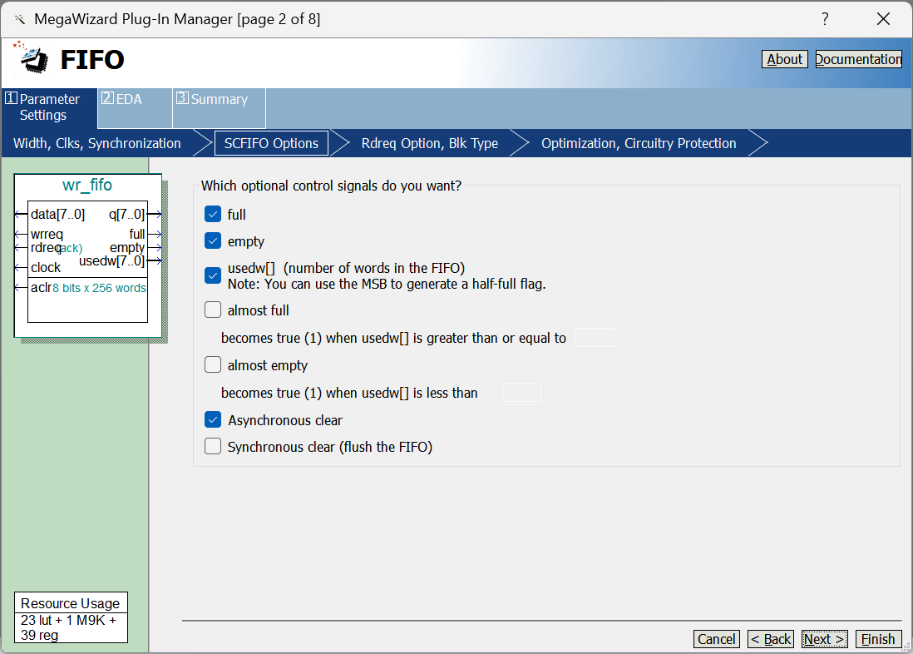Uncheck the empty signal checkbox
913x654 pixels.
[213, 240]
